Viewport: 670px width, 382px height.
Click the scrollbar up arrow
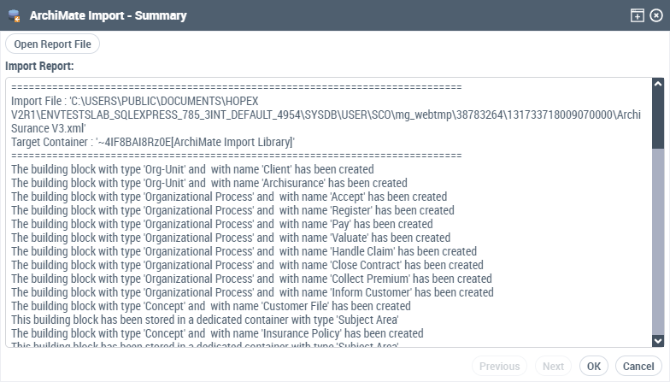point(657,85)
